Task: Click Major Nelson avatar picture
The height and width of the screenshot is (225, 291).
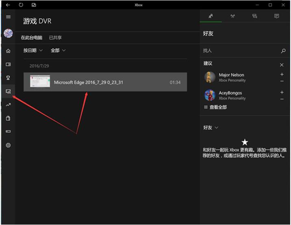Action: 210,77
